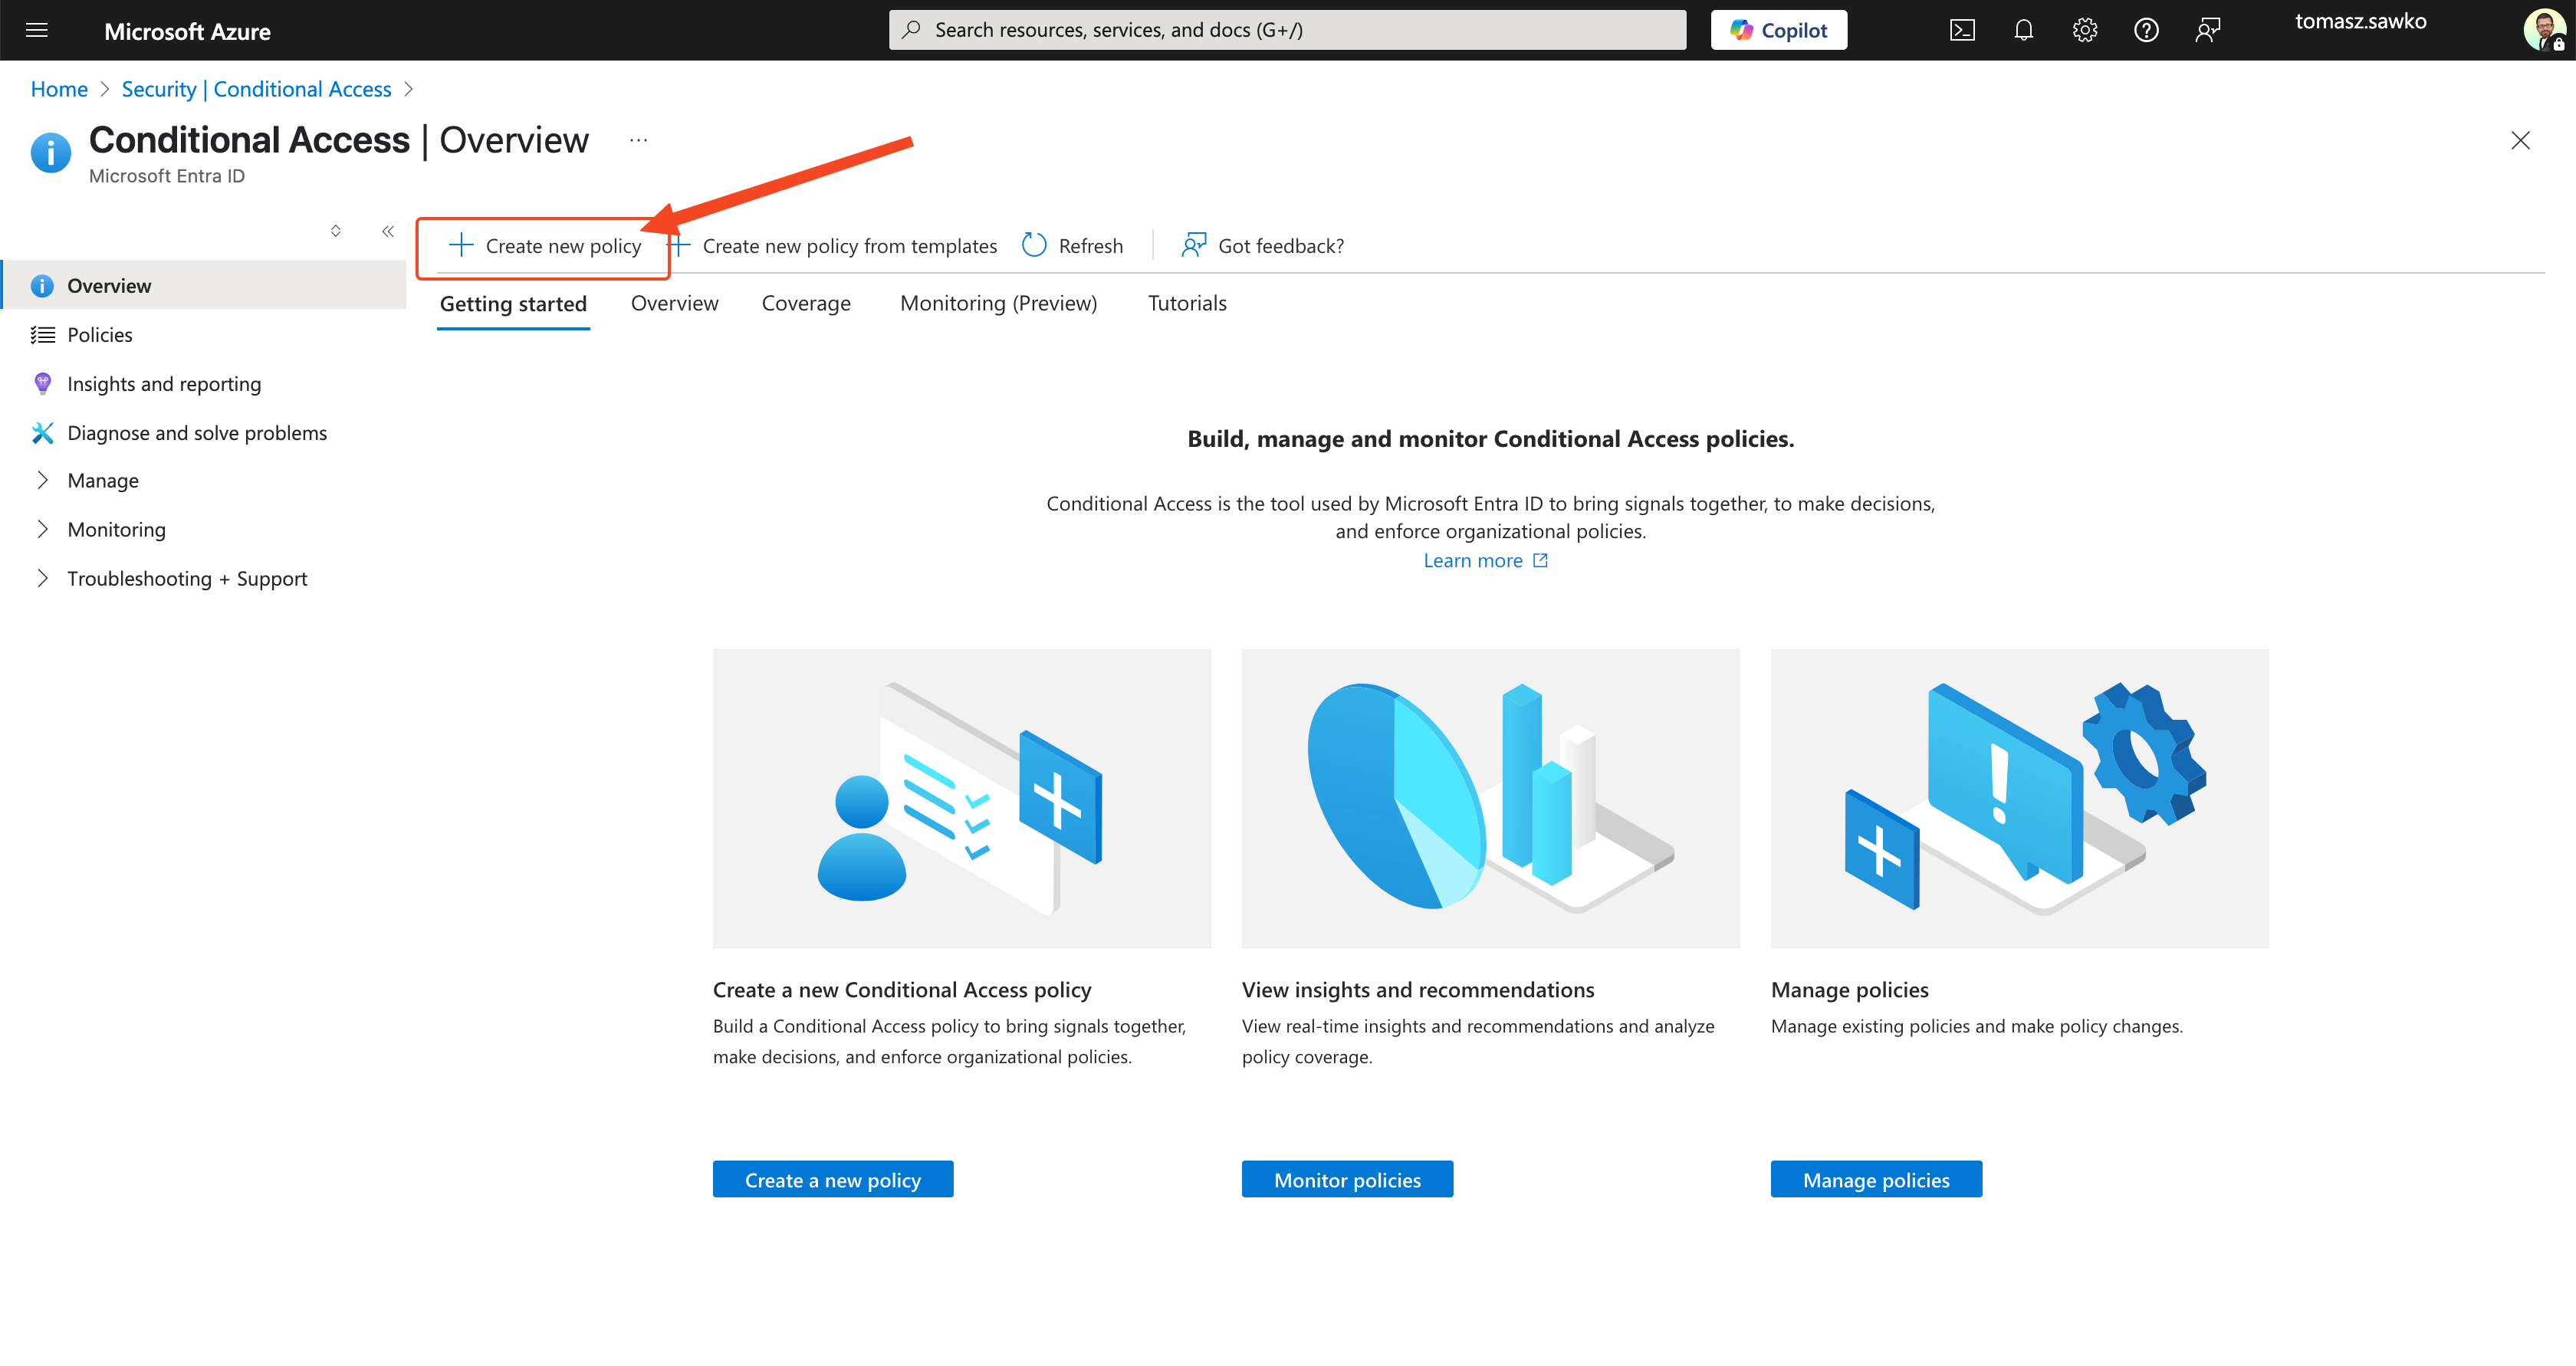This screenshot has height=1366, width=2576.
Task: Select the Getting started tab
Action: pyautogui.click(x=513, y=303)
